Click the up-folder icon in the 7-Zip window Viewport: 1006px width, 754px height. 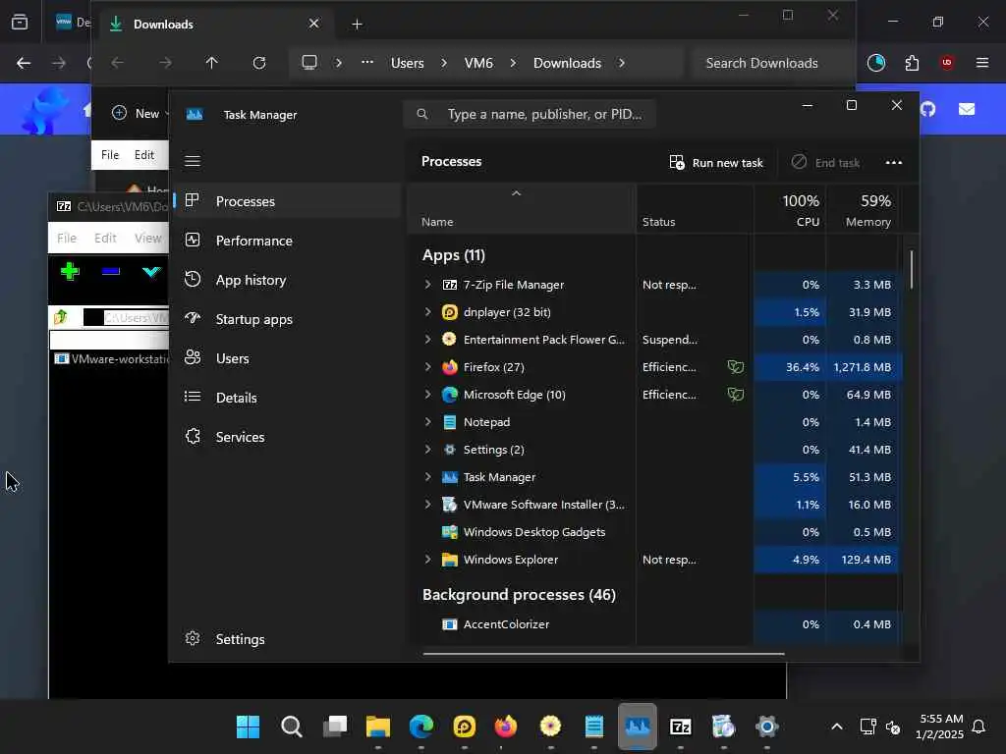click(61, 317)
